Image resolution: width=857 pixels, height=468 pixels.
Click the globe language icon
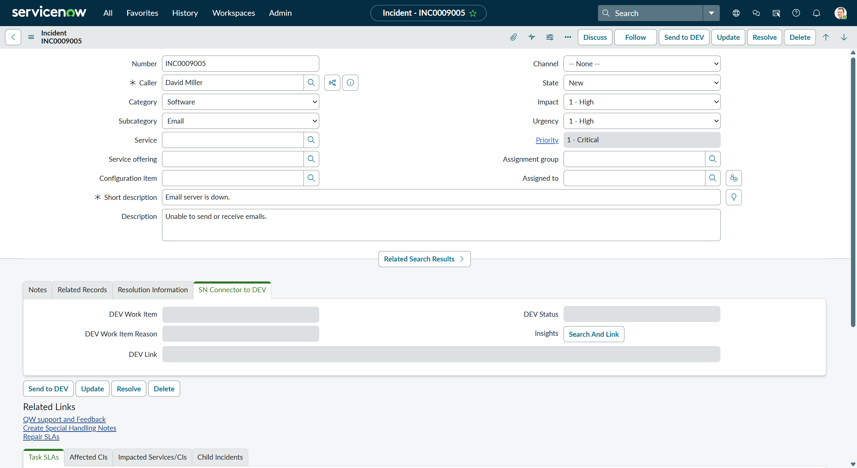tap(736, 13)
